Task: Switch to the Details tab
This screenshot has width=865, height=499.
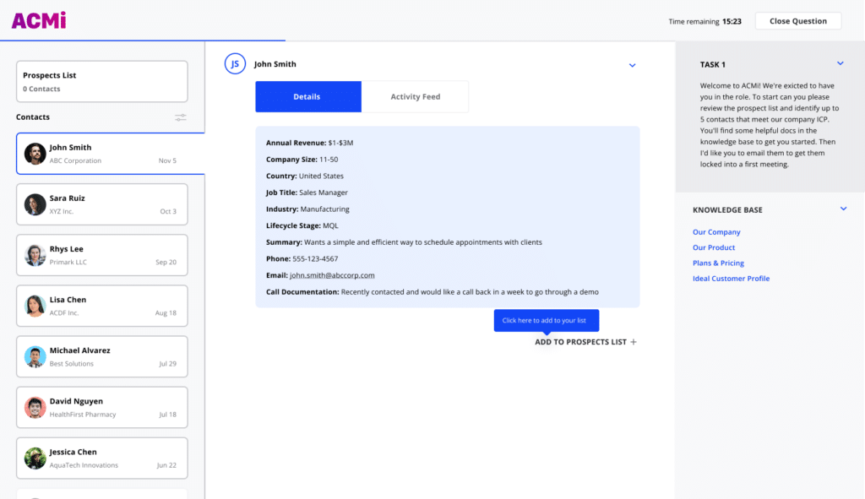Action: pos(308,96)
